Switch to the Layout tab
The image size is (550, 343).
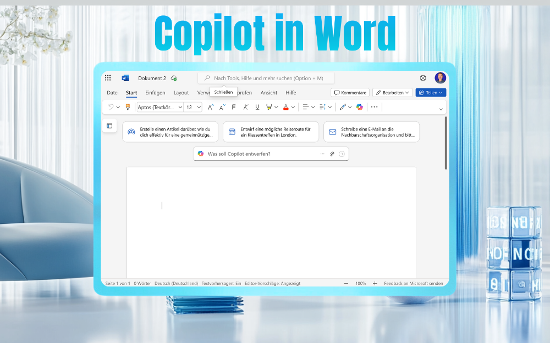182,92
